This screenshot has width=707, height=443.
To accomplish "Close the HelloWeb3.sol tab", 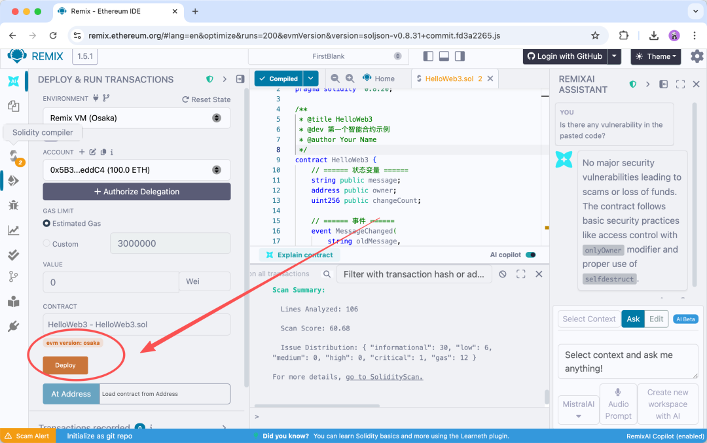I will (490, 79).
